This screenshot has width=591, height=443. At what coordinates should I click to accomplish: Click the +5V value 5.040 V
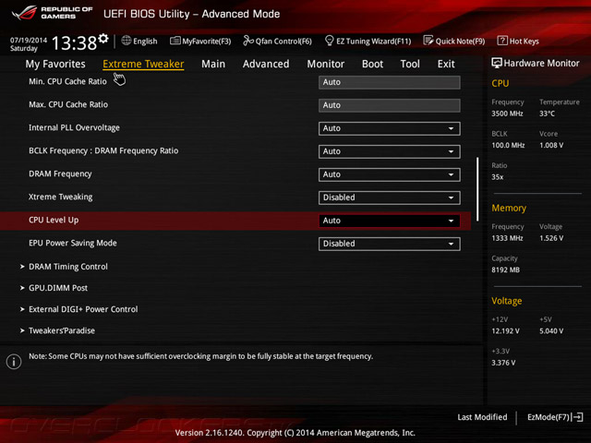[551, 330]
